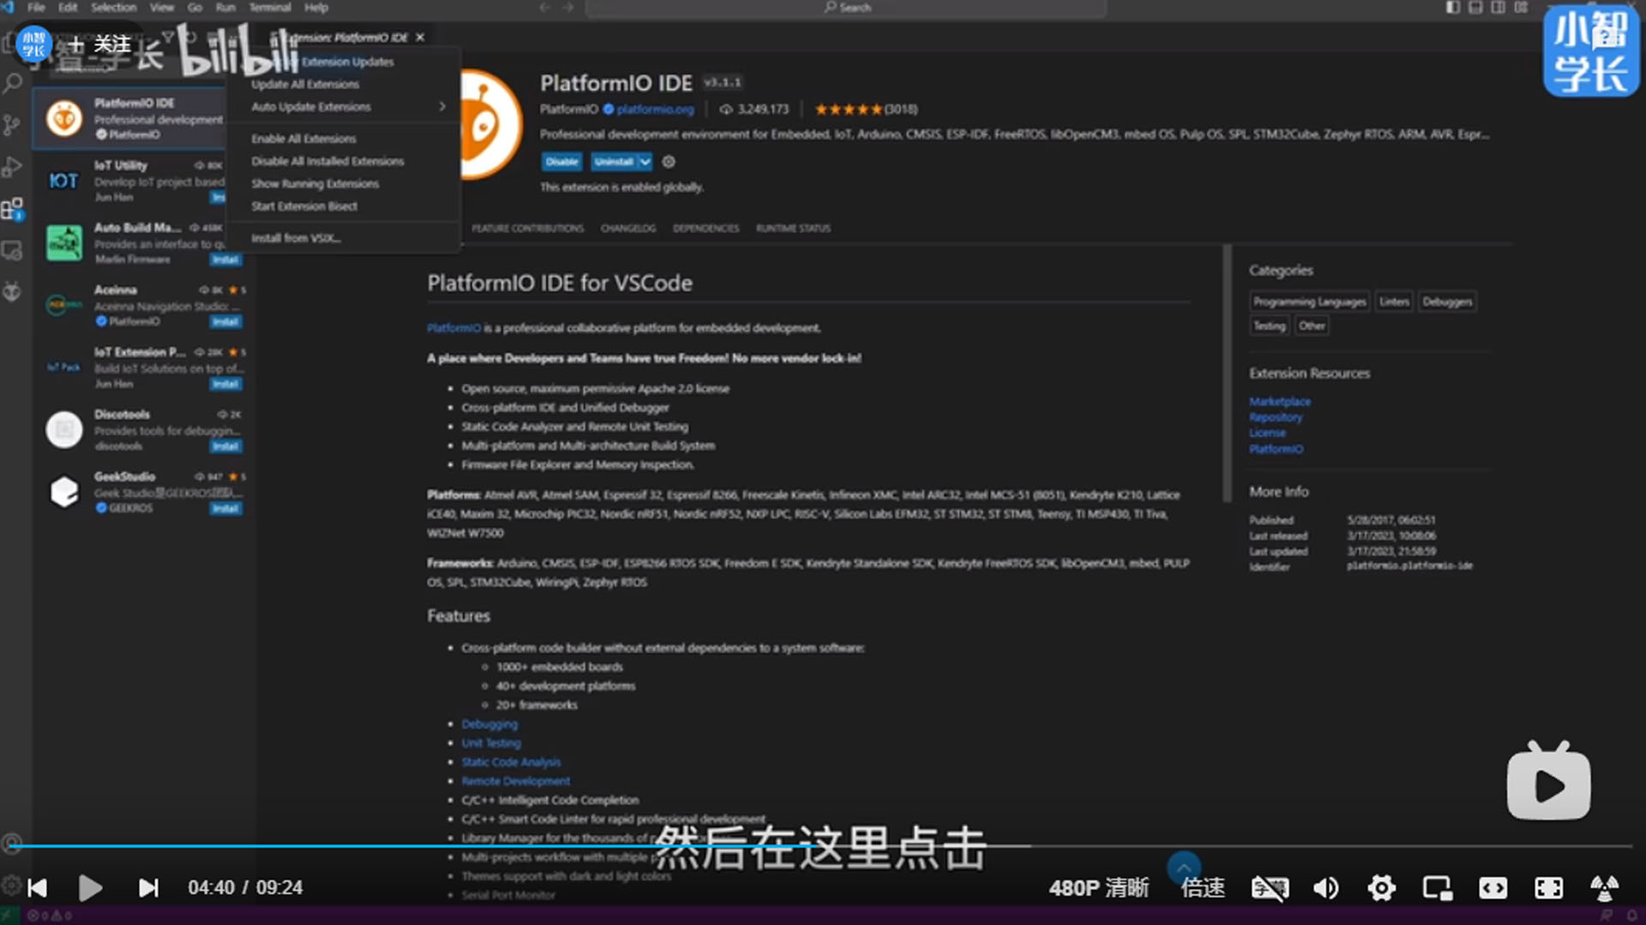Open Search in the VS Code activity bar
This screenshot has height=925, width=1646.
12,84
